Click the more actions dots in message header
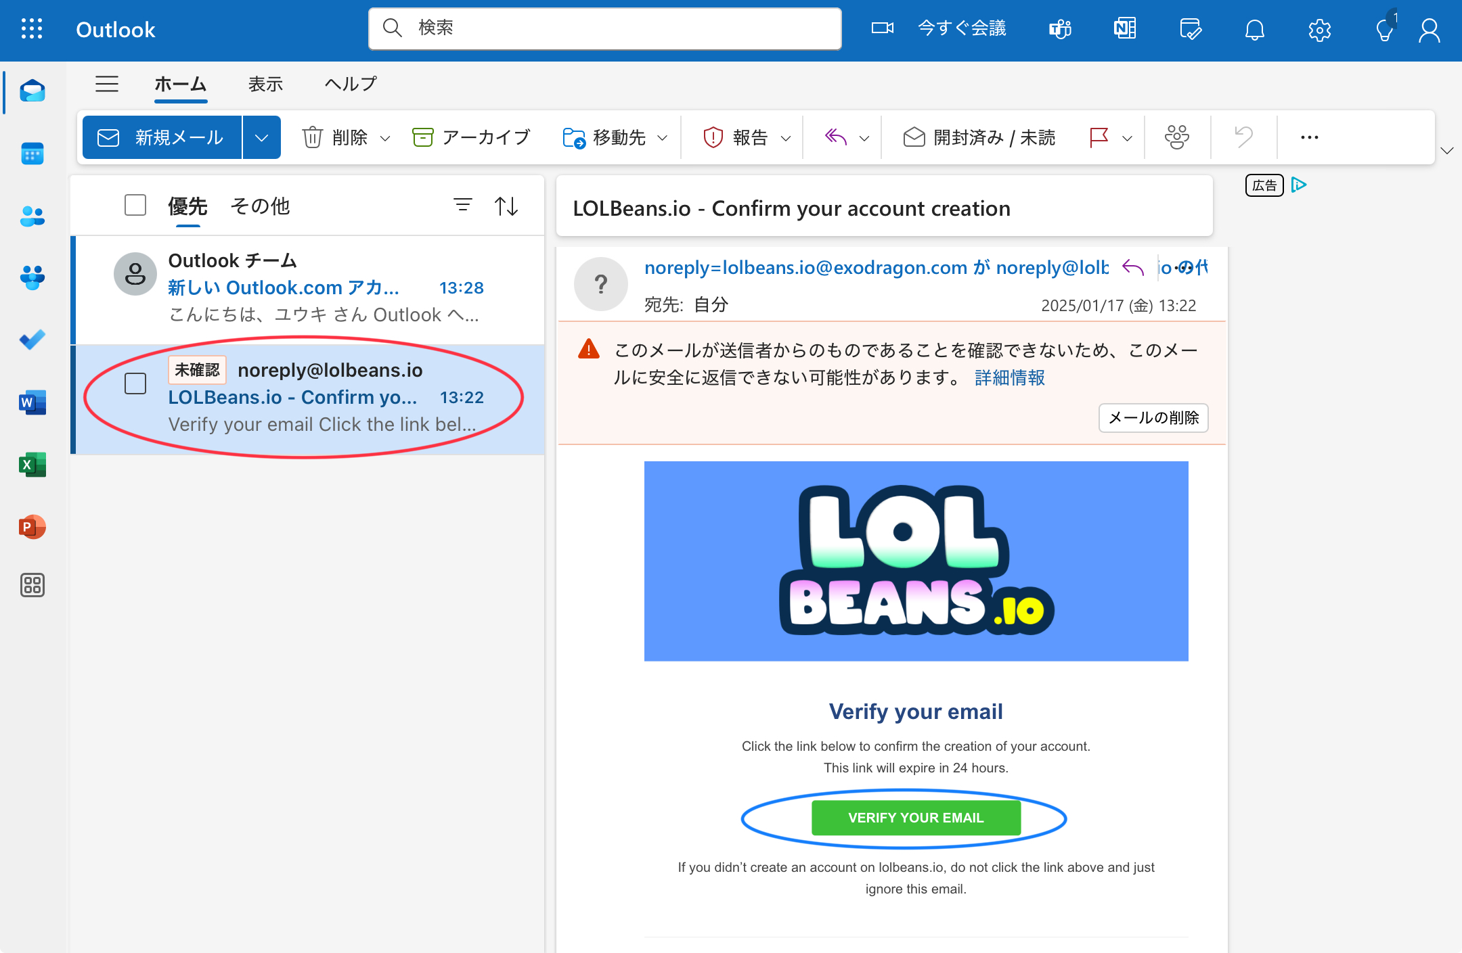 point(1184,268)
